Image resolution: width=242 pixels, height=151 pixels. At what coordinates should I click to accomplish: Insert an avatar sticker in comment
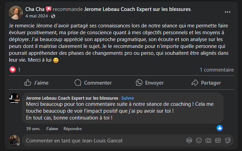click(x=189, y=140)
